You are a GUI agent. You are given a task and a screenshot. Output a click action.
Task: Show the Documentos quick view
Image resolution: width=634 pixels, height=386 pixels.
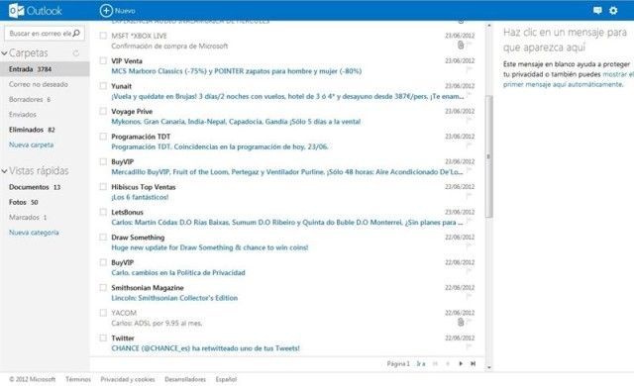(x=35, y=187)
